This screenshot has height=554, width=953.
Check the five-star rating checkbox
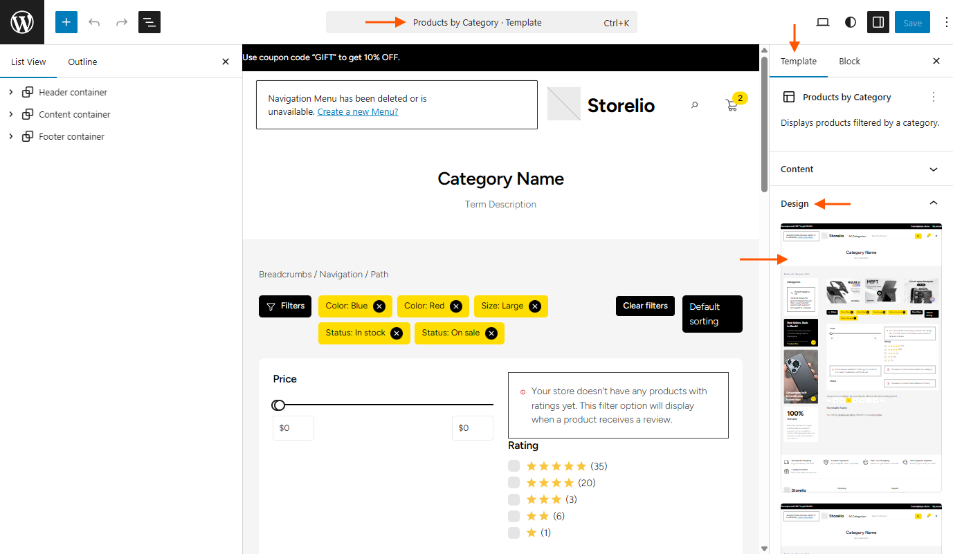(x=514, y=466)
